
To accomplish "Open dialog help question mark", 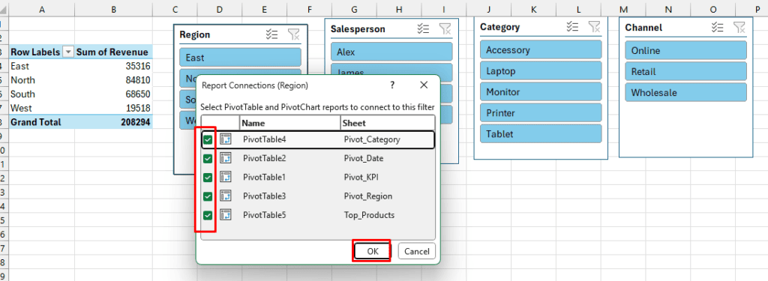I will 391,85.
